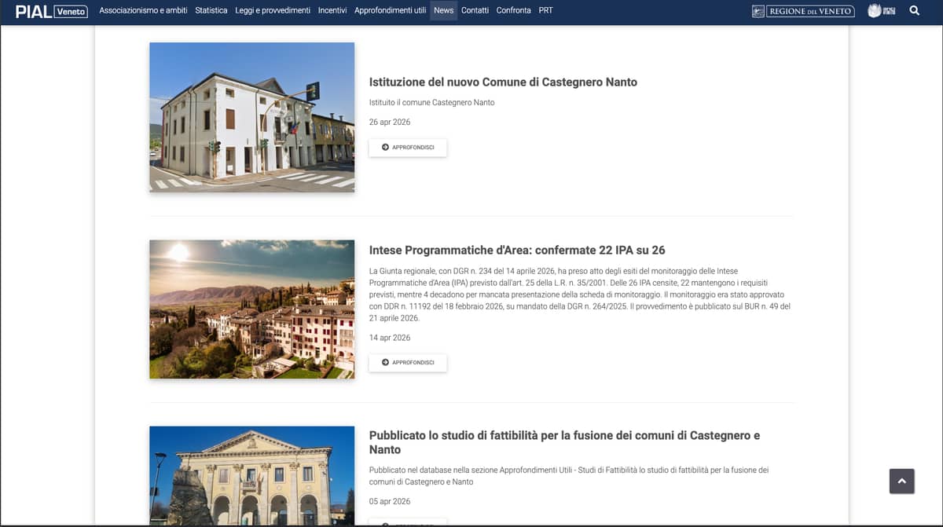Click text Istituito il comune Castegnero Nanto
The image size is (943, 527).
[x=432, y=102]
